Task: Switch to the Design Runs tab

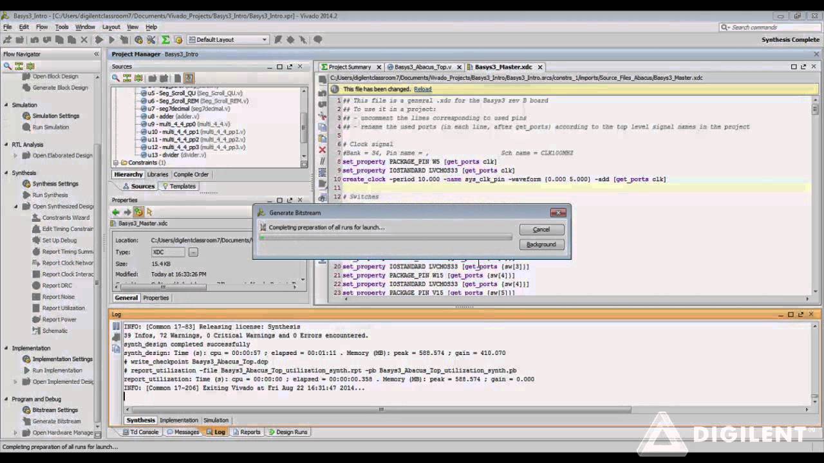Action: [288, 432]
